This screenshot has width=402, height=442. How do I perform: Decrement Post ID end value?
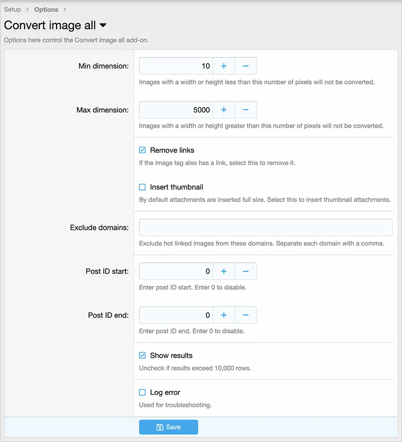click(x=246, y=315)
